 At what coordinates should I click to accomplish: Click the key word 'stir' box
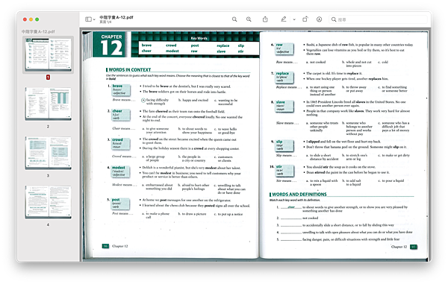pyautogui.click(x=284, y=170)
